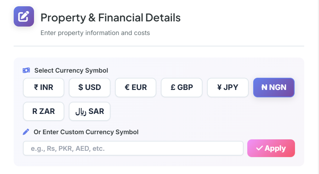319x174 pixels.
Task: Choose the $ USD currency option
Action: [x=89, y=87]
